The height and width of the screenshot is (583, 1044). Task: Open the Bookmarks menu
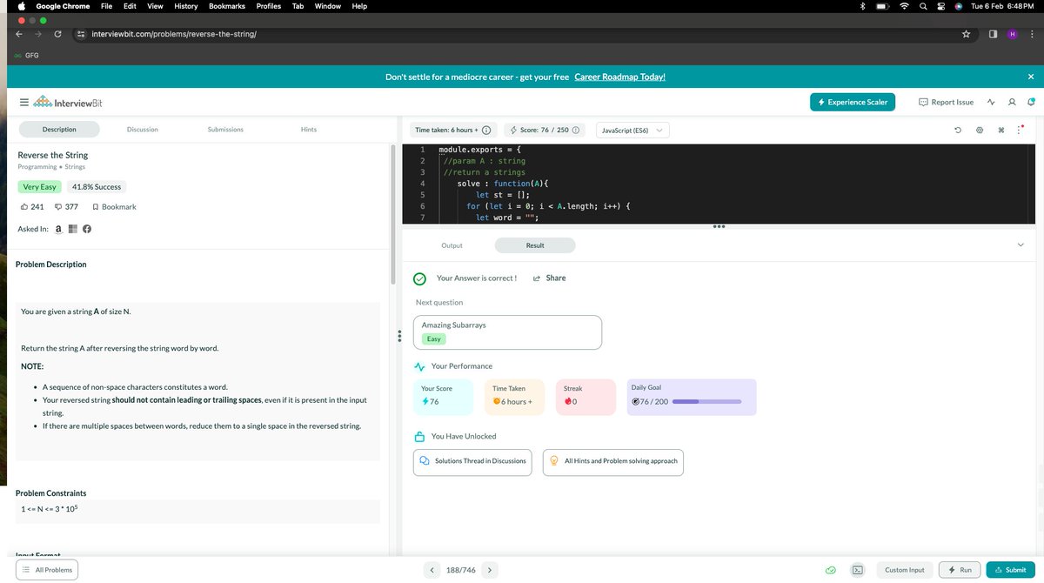226,6
